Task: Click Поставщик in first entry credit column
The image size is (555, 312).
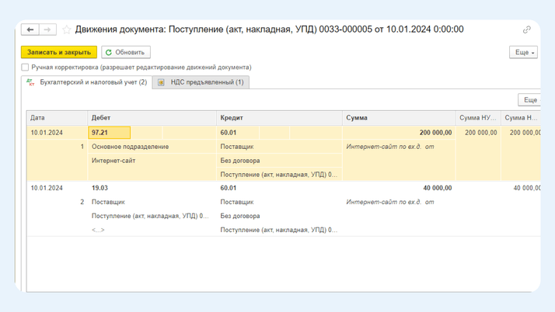Action: click(237, 147)
